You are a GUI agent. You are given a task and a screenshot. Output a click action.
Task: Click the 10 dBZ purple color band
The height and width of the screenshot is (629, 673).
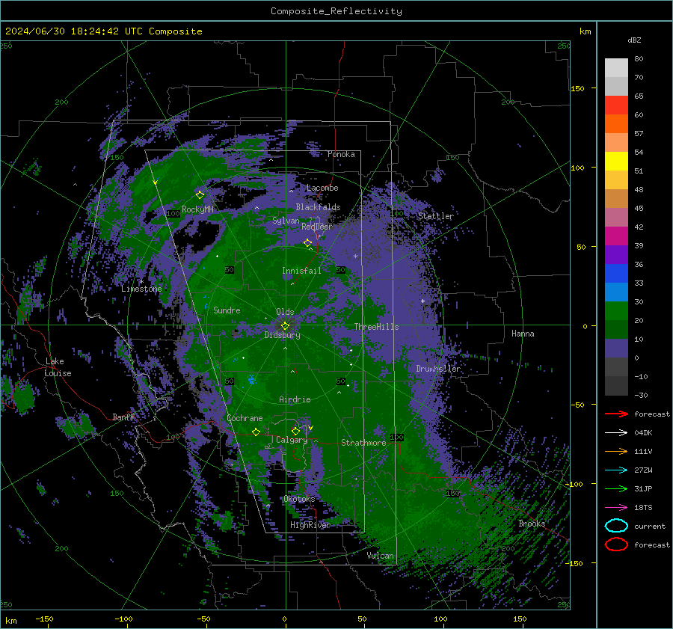pos(616,349)
